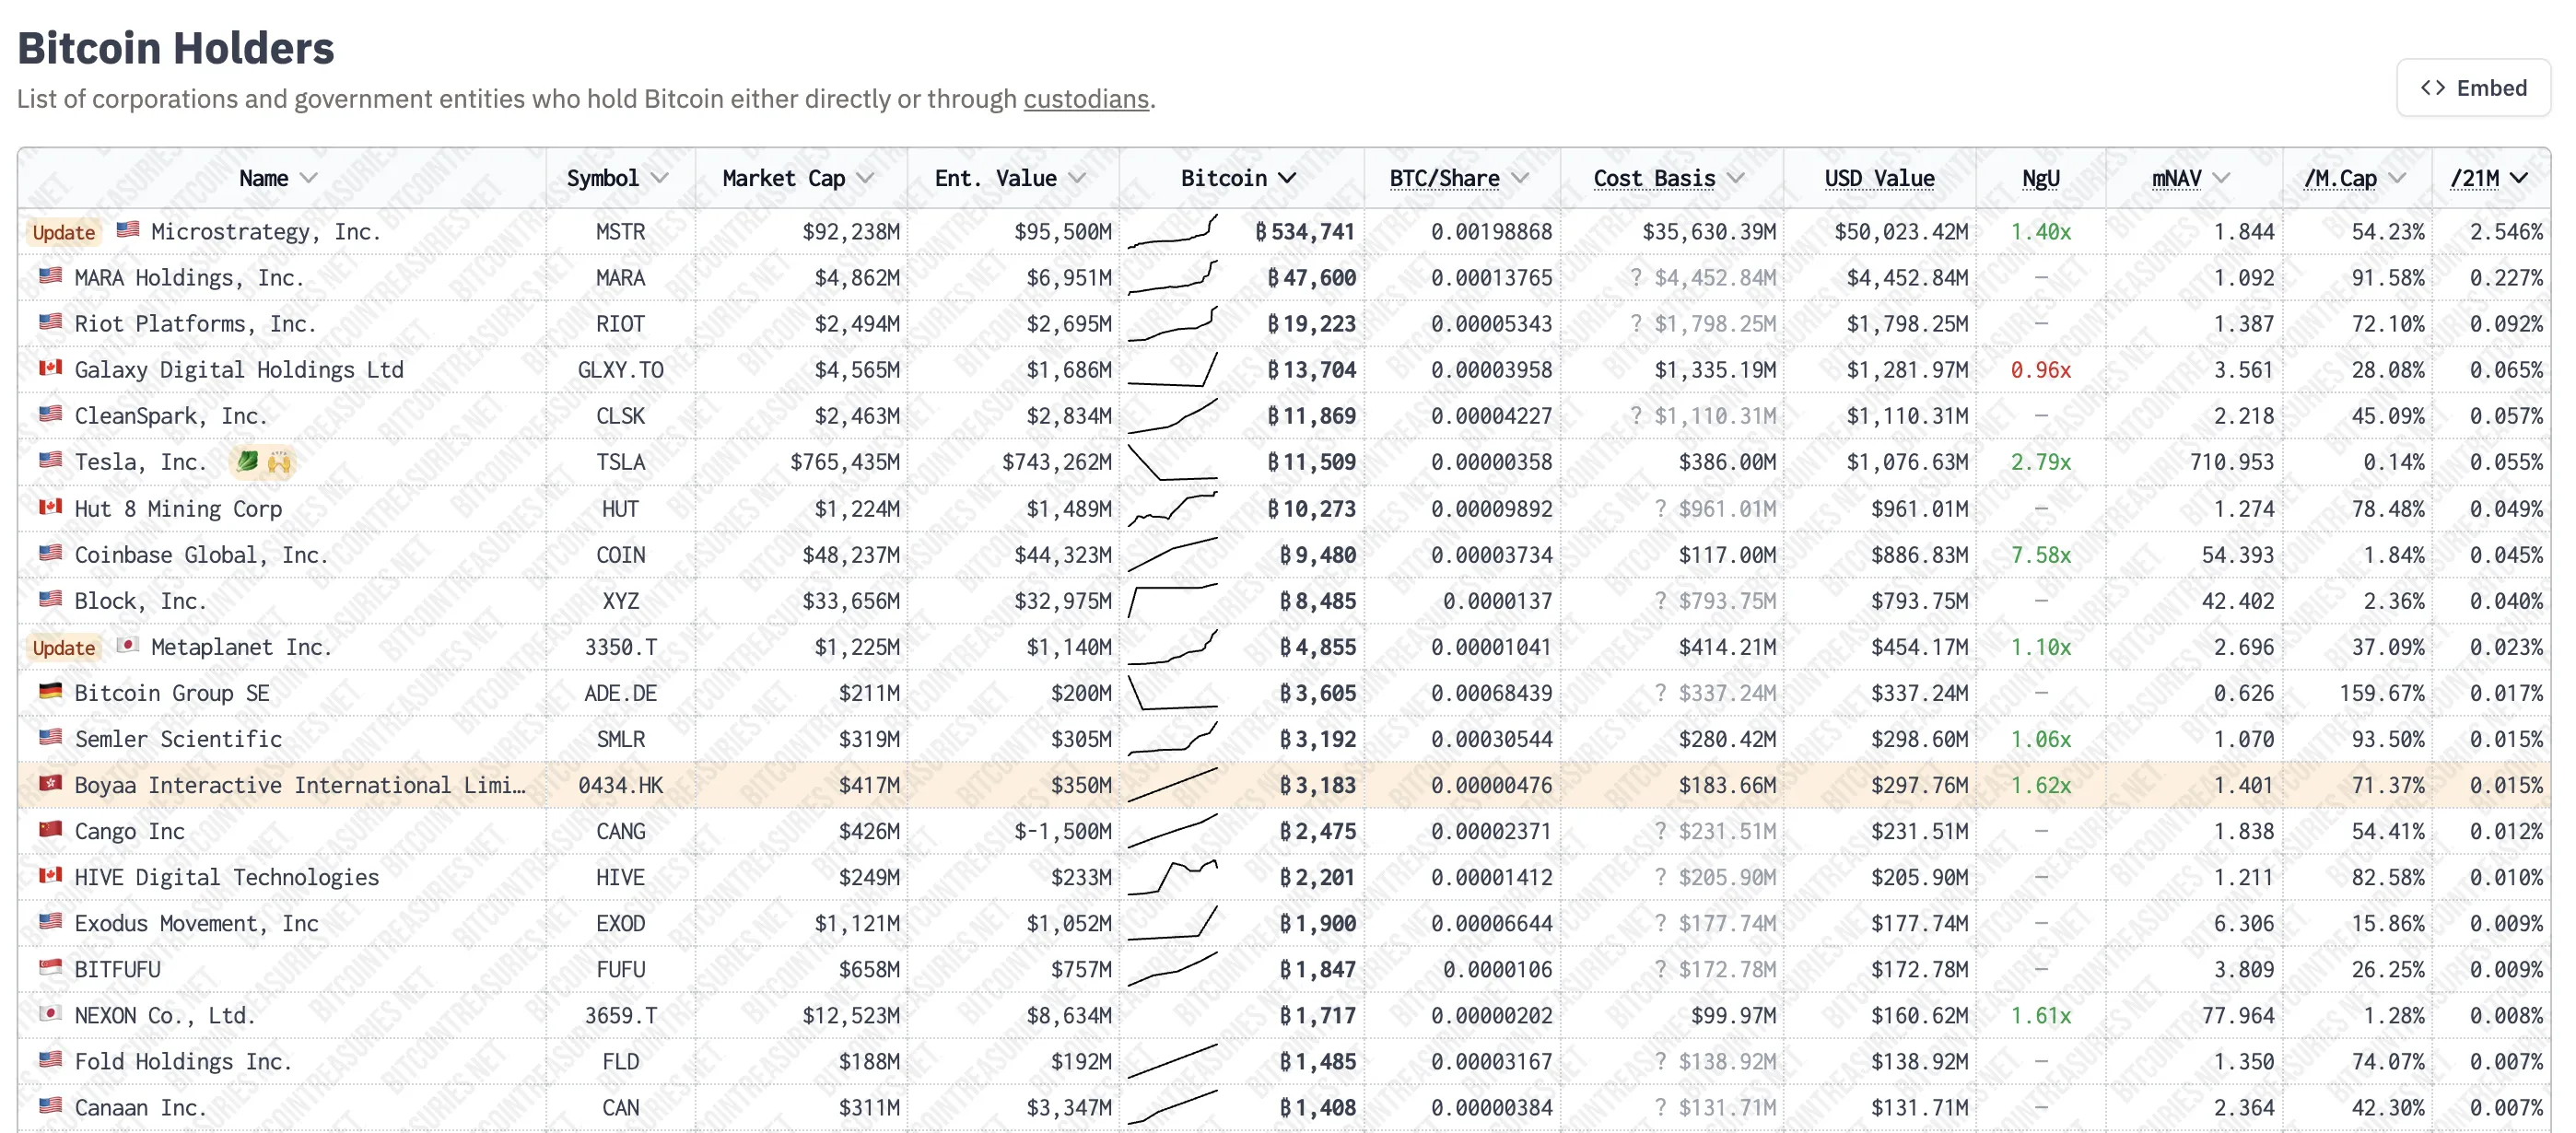Click the Singapore flag beside BITFUFU

[x=50, y=966]
